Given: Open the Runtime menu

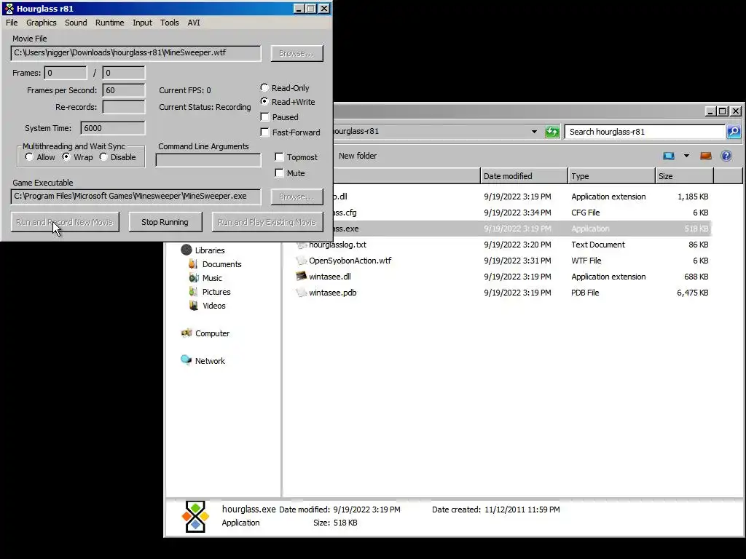Looking at the screenshot, I should coord(109,23).
